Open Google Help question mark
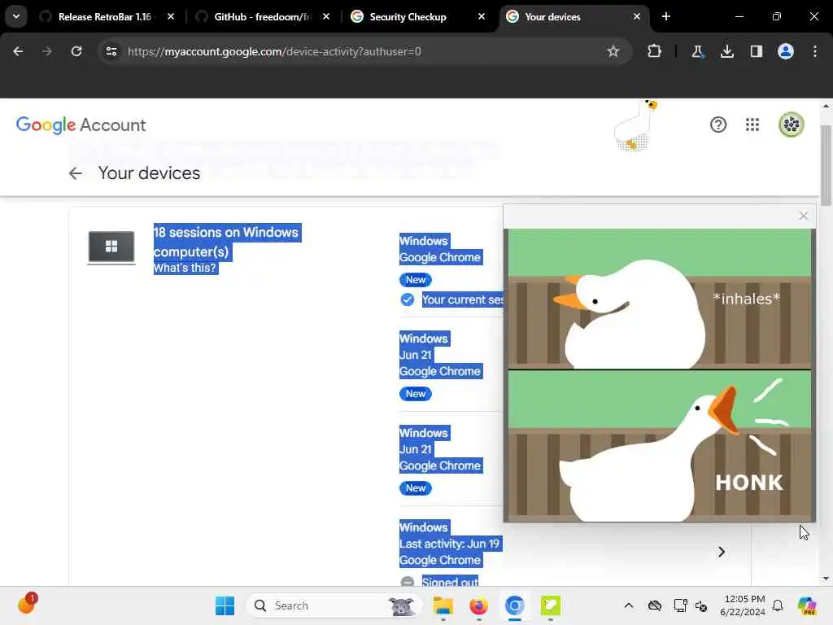 [718, 125]
